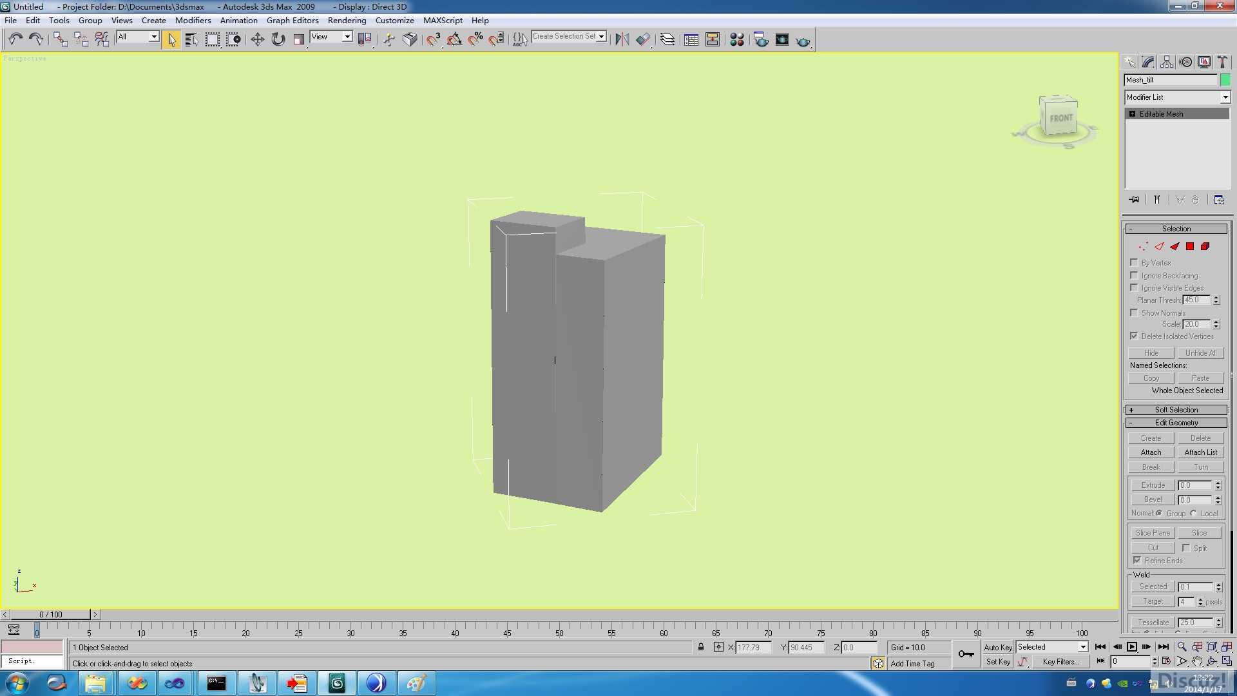Open the Graph Editors menu
The image size is (1237, 696).
coord(292,21)
